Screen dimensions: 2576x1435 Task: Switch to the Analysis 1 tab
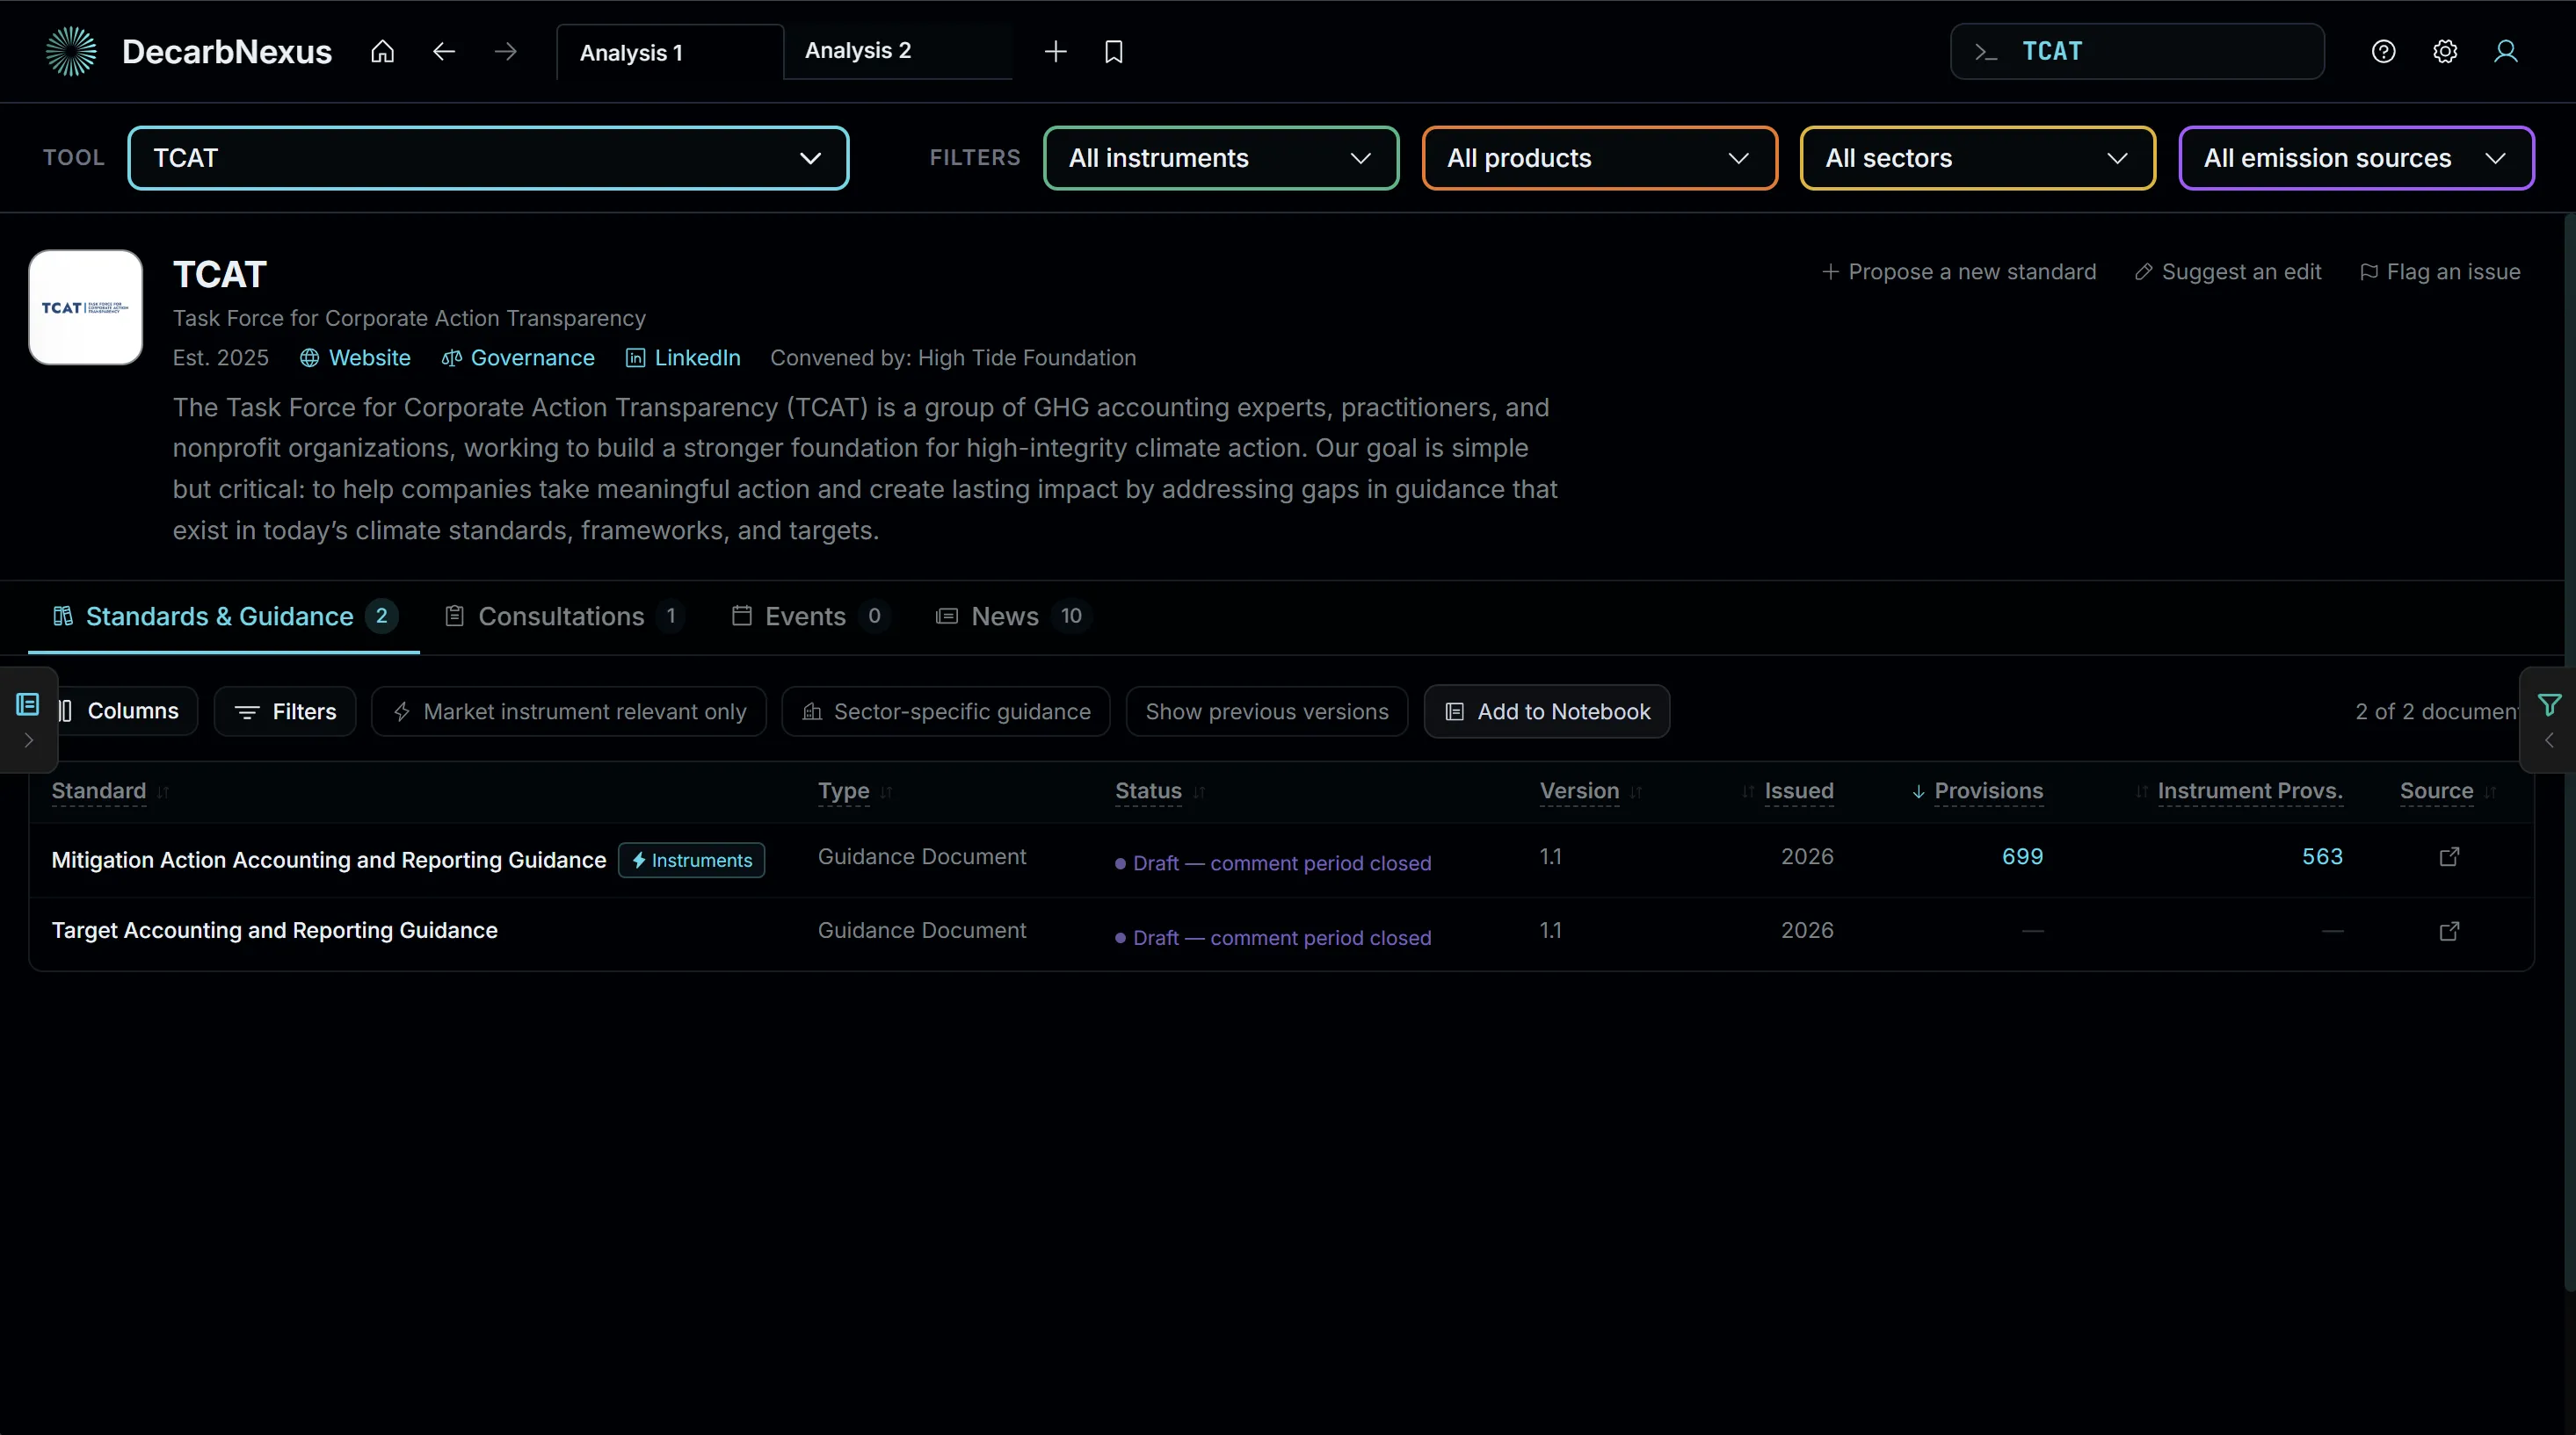coord(670,52)
